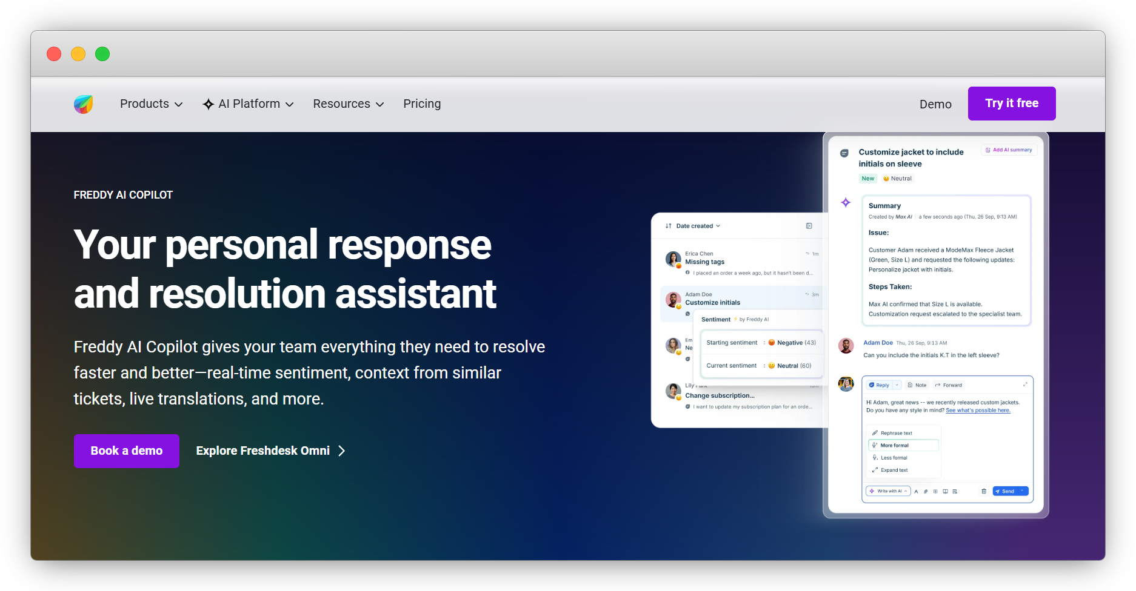
Task: Click the Book a demo button
Action: (x=127, y=451)
